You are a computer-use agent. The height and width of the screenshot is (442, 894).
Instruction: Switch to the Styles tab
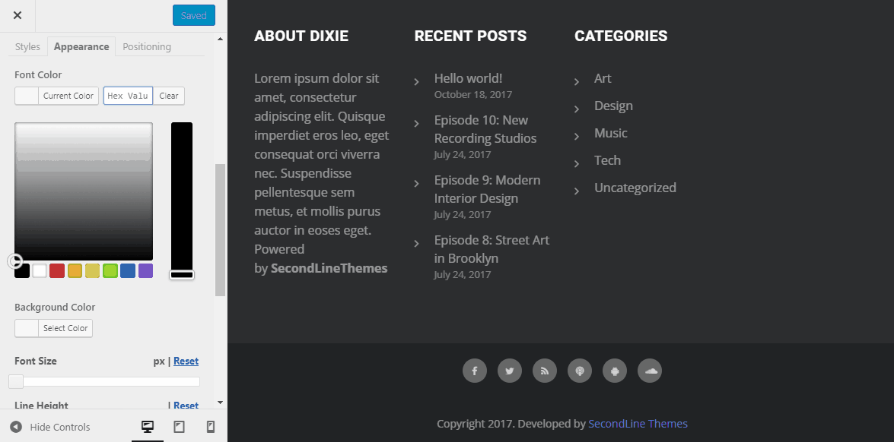[27, 46]
